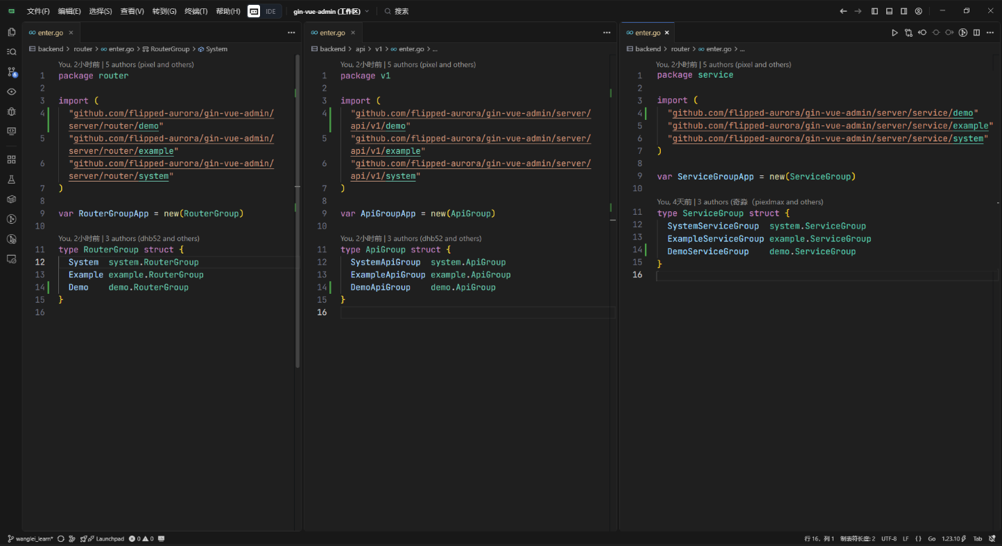
Task: Click the wanglei_learn* branch in status bar
Action: click(x=30, y=538)
